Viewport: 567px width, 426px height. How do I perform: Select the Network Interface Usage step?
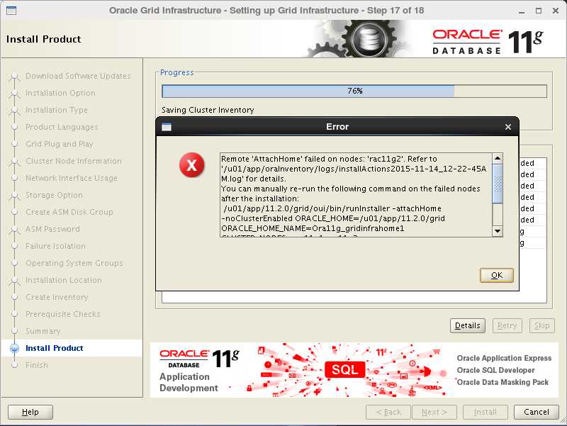coord(72,178)
